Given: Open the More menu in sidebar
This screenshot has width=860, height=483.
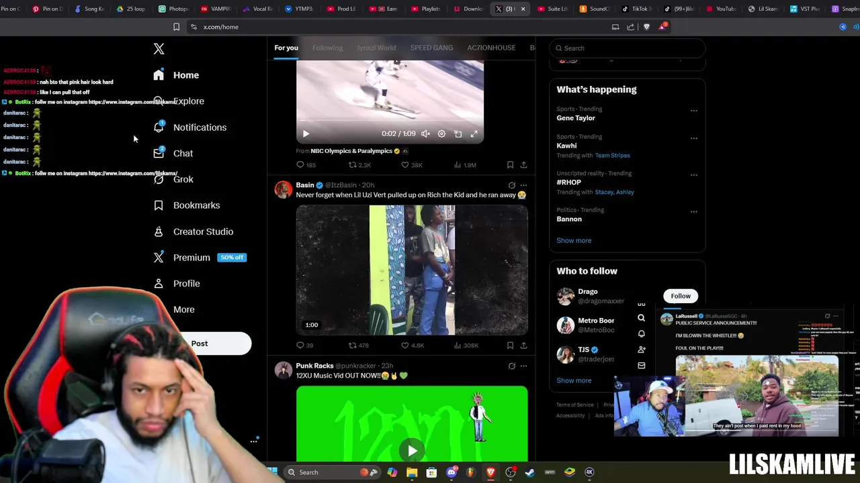Looking at the screenshot, I should pos(184,310).
